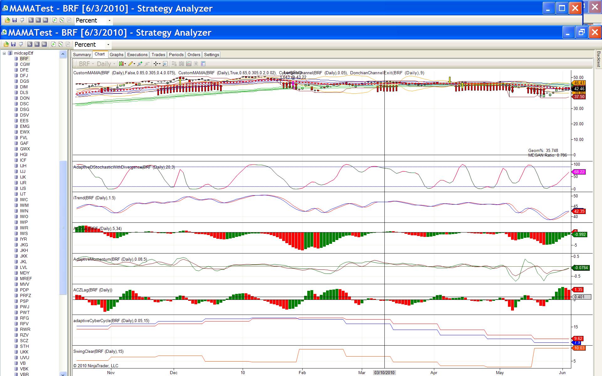
Task: Select IWM in the instrument list
Action: pyautogui.click(x=24, y=205)
